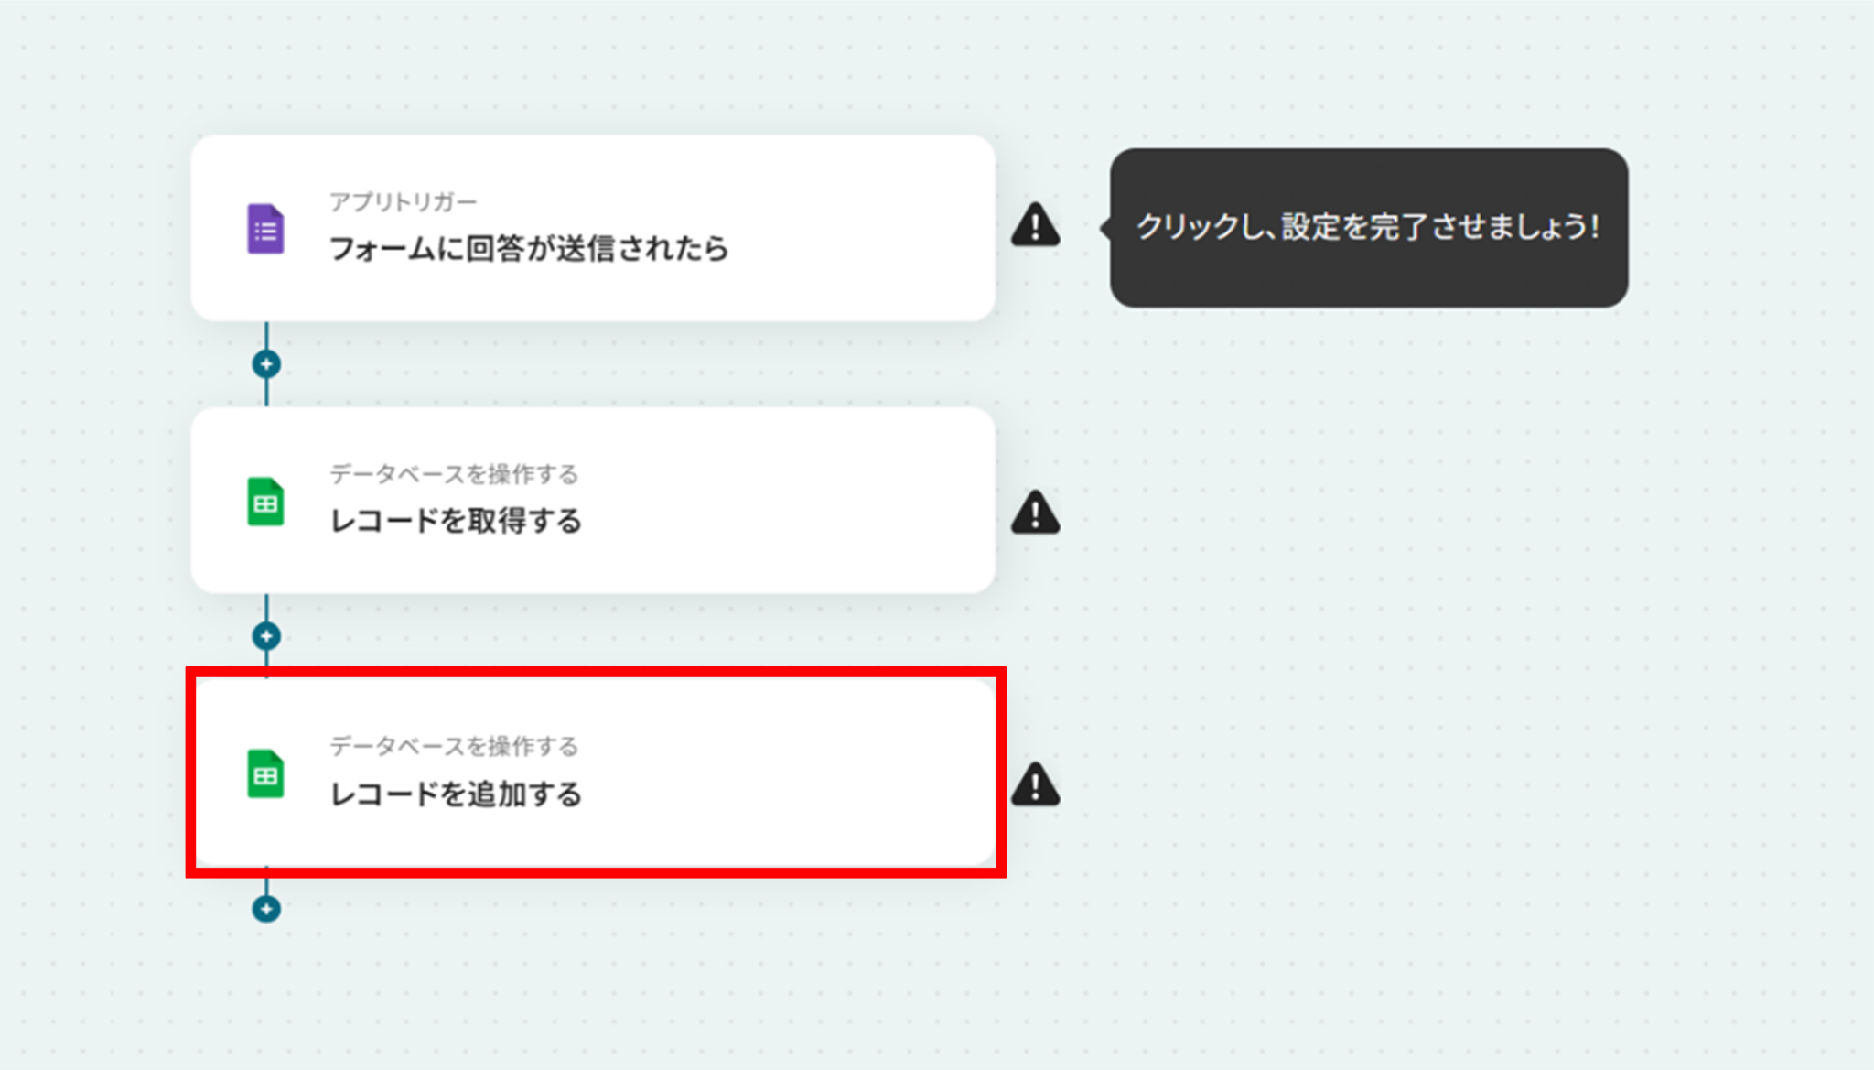Image resolution: width=1874 pixels, height=1070 pixels.
Task: Add a step with the plus below the trigger card
Action: [x=266, y=364]
